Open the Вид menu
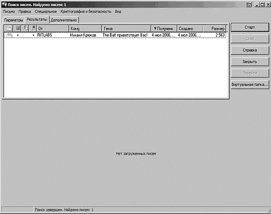The height and width of the screenshot is (214, 271). coord(118,12)
